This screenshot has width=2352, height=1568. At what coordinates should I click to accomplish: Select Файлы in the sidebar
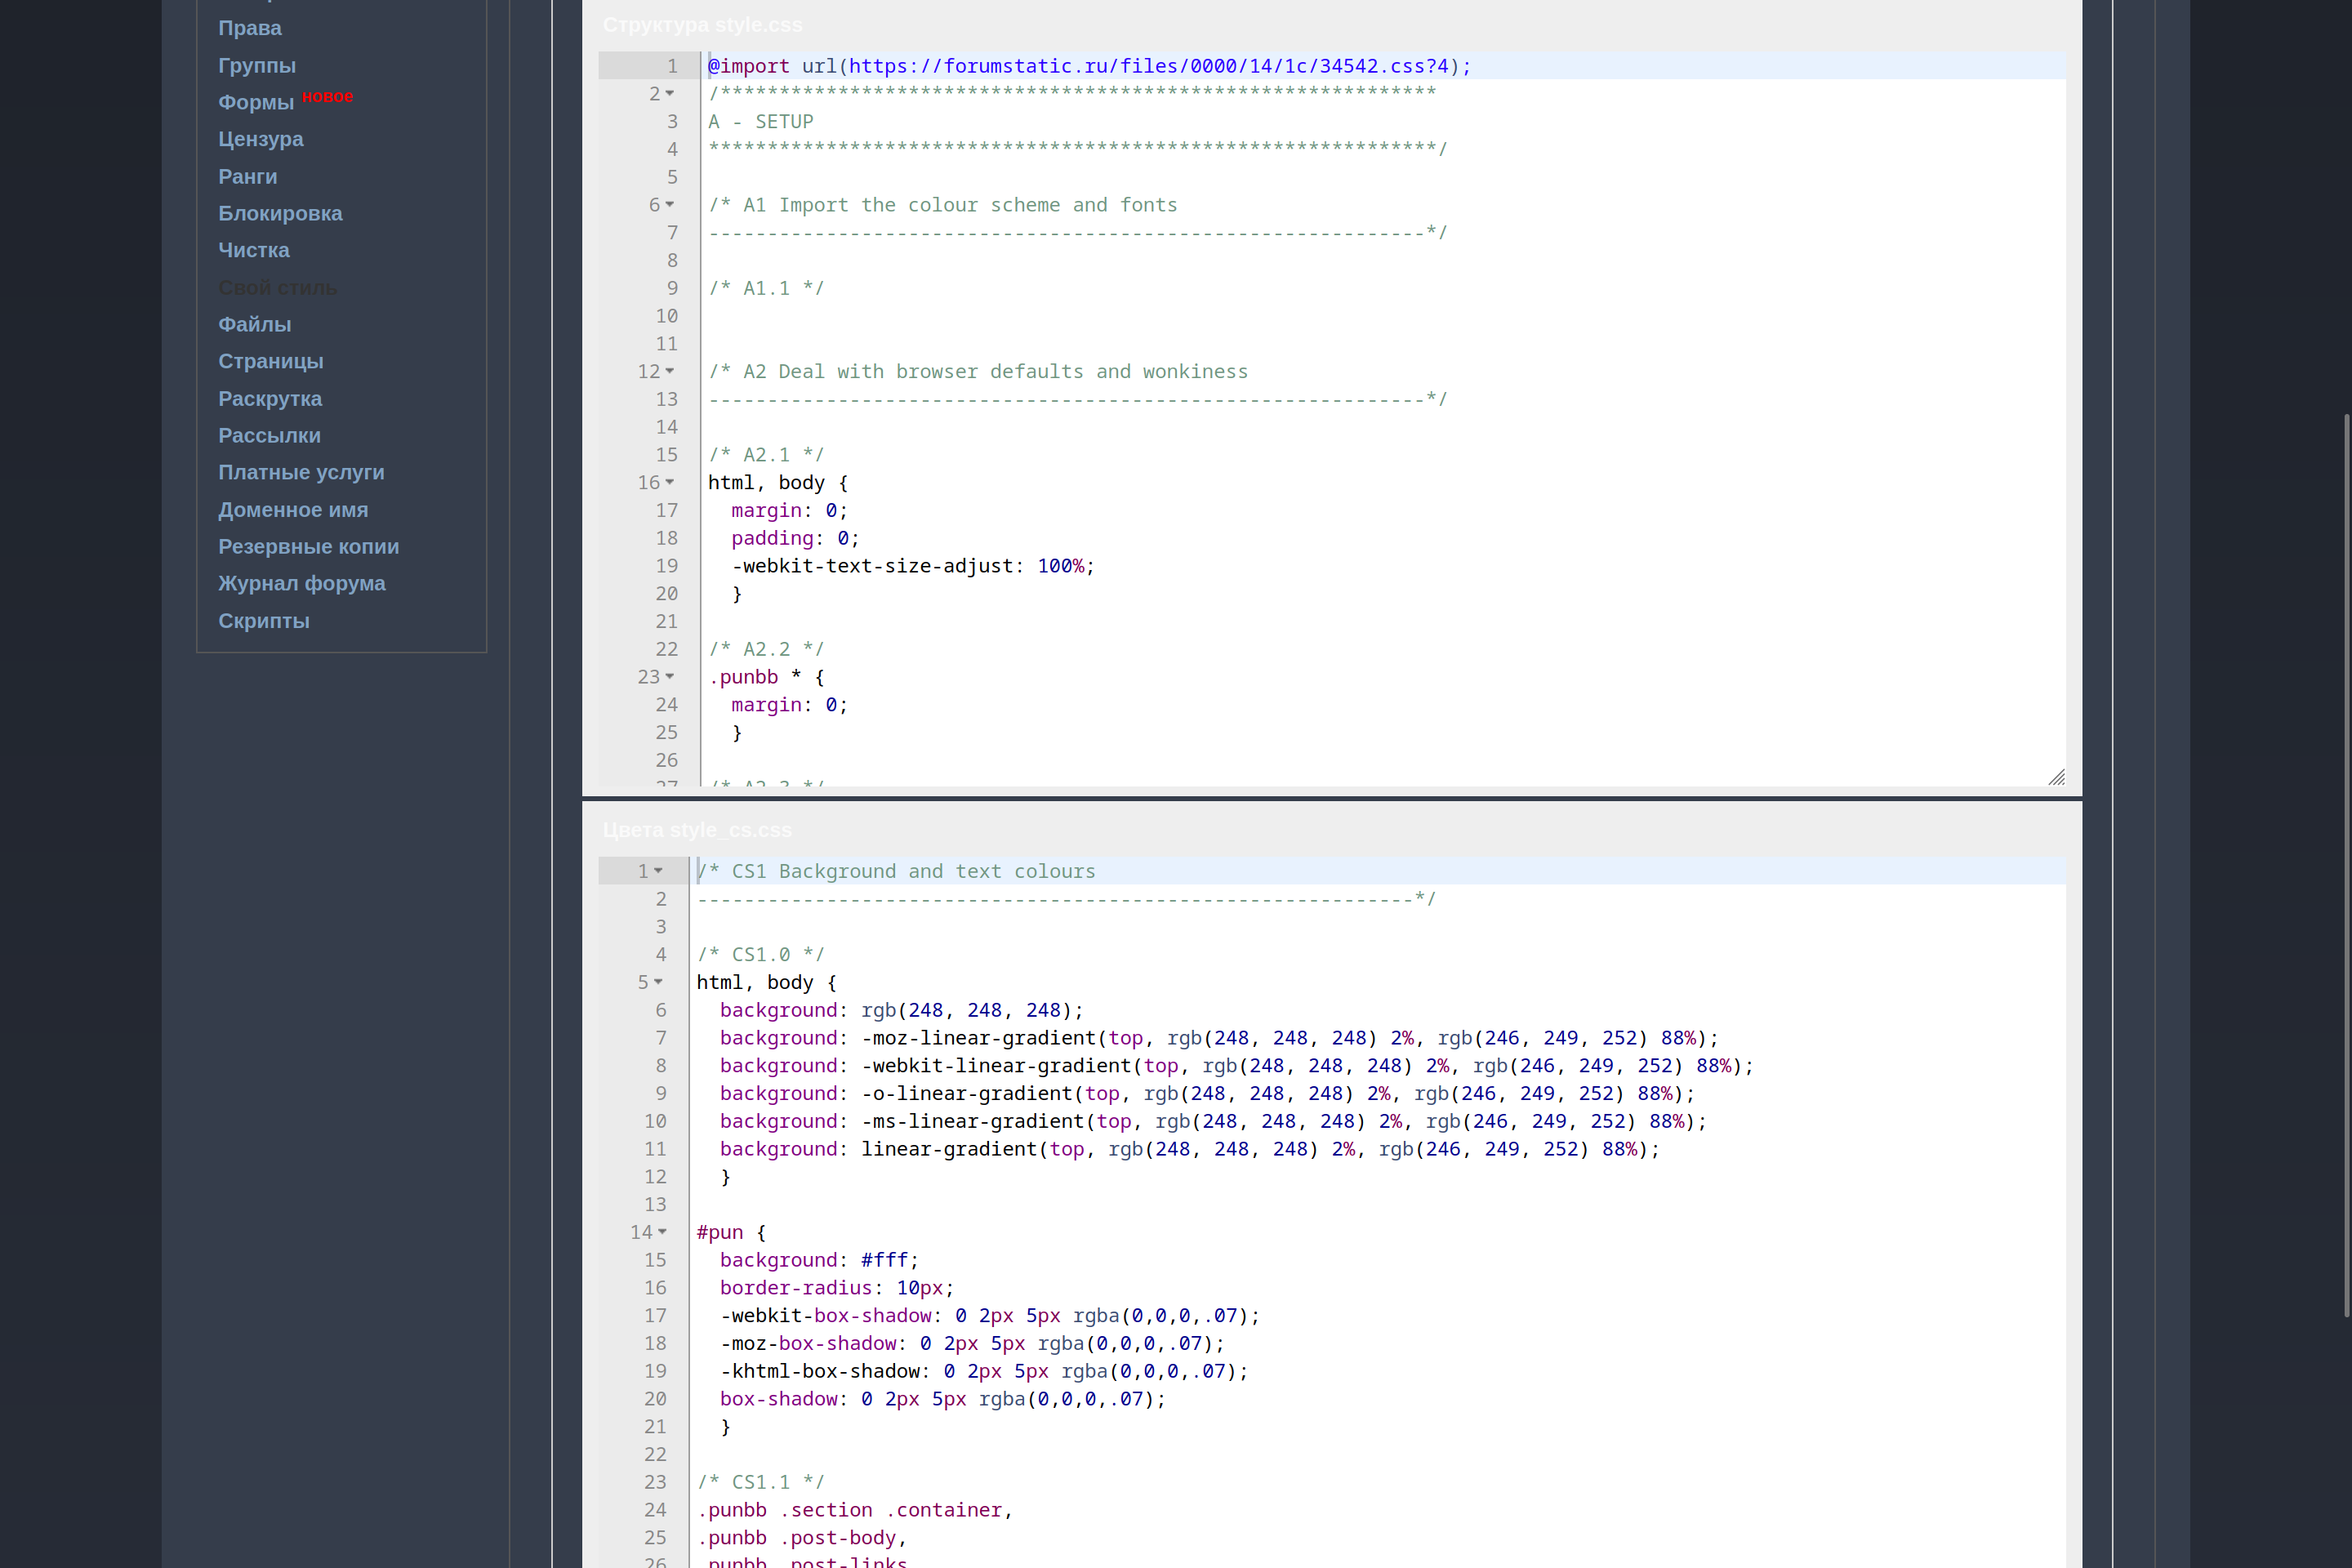(x=255, y=324)
